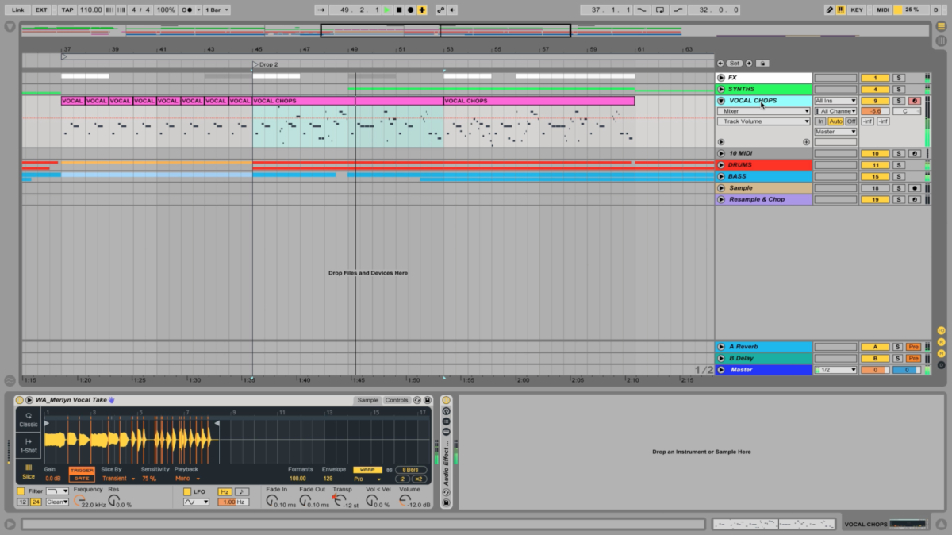
Task: Arm the VOCAL CHOPS track
Action: coord(914,101)
